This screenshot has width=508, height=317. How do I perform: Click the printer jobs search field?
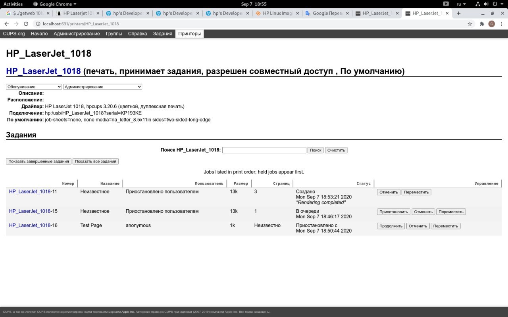point(264,150)
